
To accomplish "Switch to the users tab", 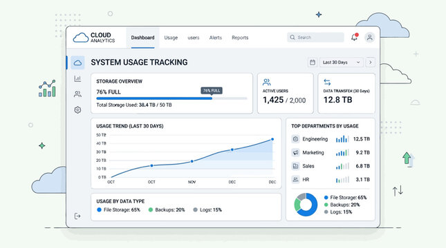I will [x=194, y=38].
